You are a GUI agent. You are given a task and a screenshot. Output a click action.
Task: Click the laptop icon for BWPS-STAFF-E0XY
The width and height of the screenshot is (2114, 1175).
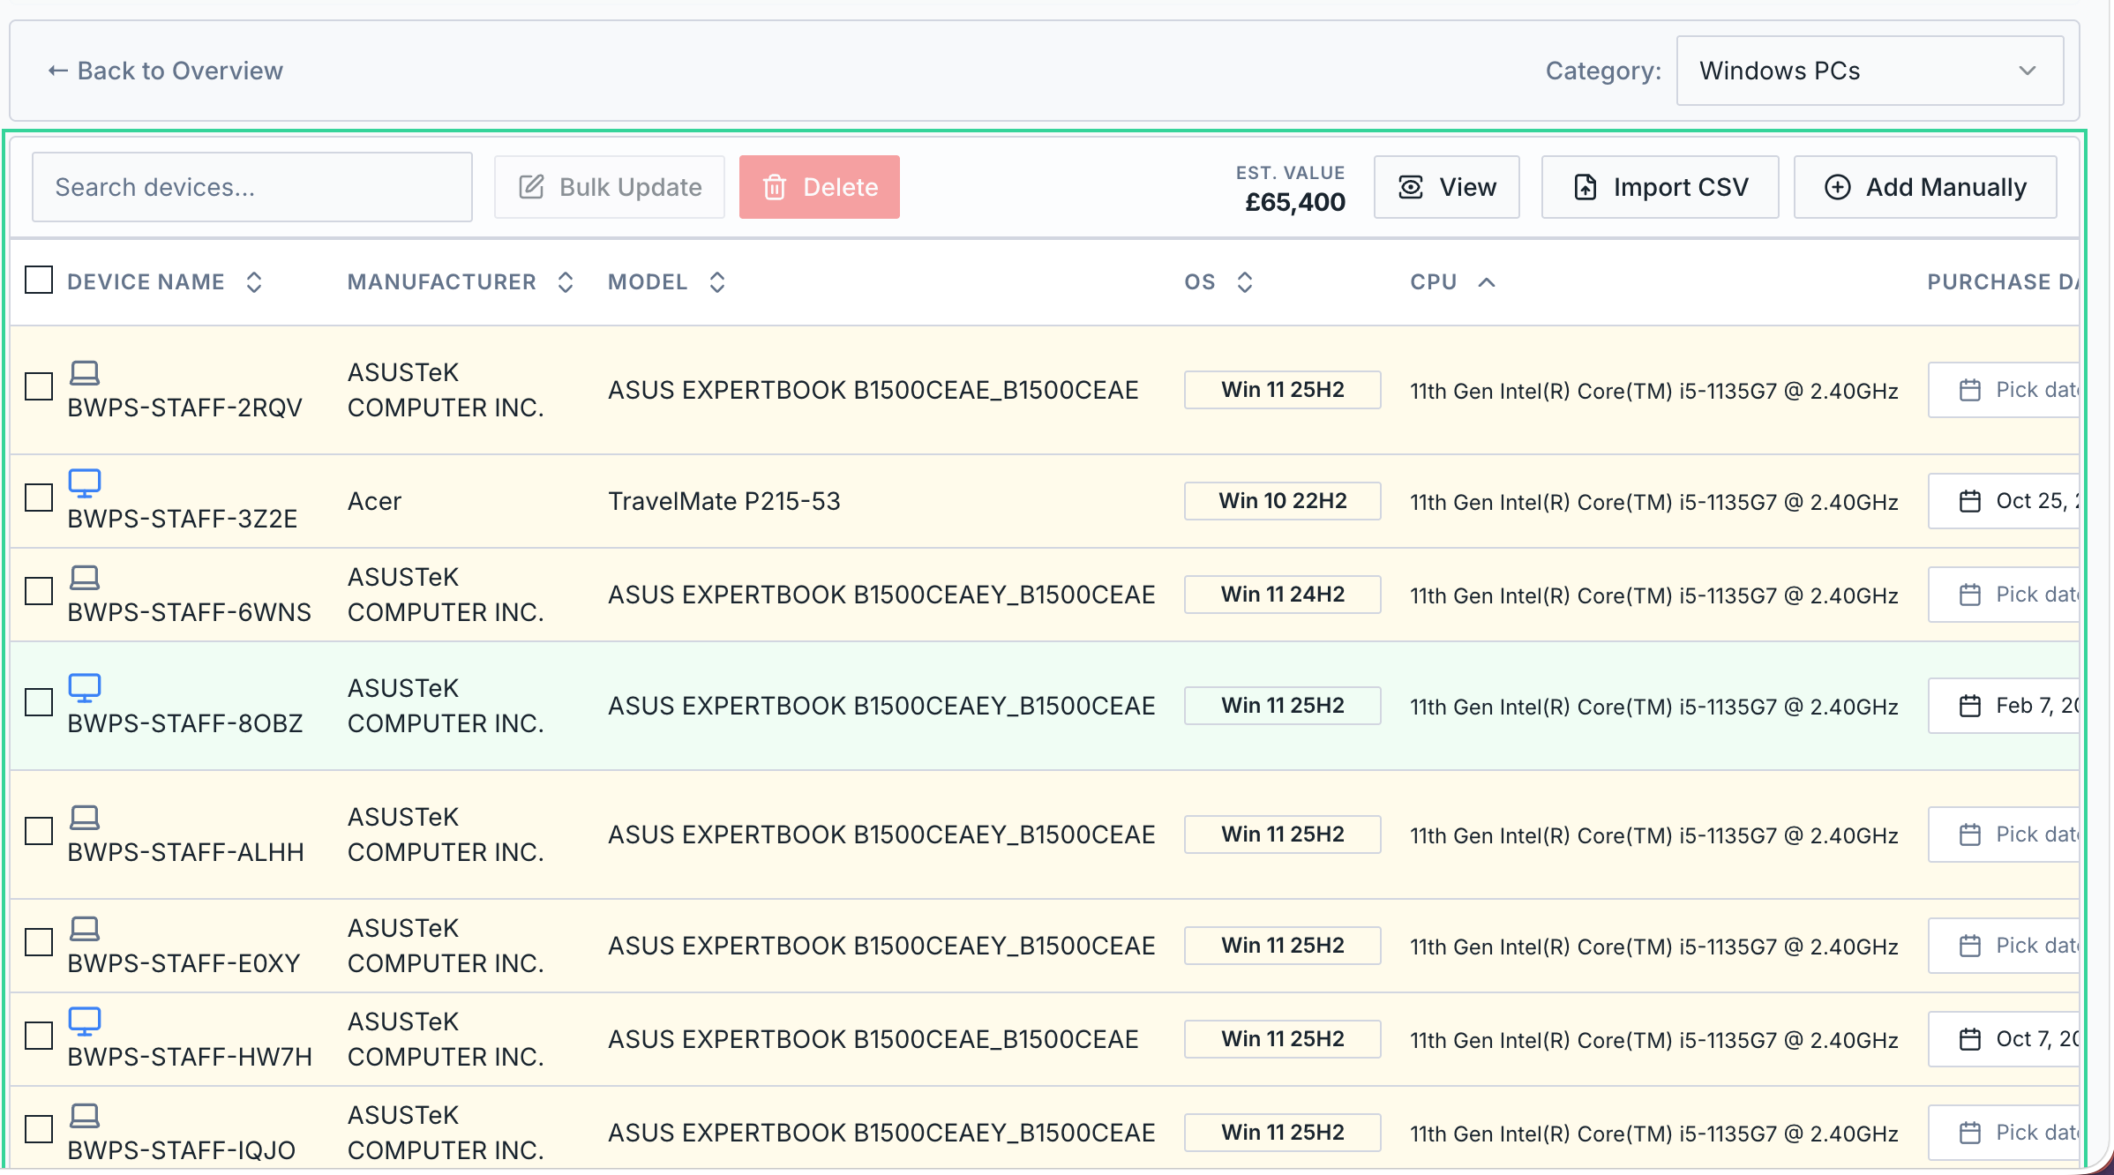tap(85, 929)
